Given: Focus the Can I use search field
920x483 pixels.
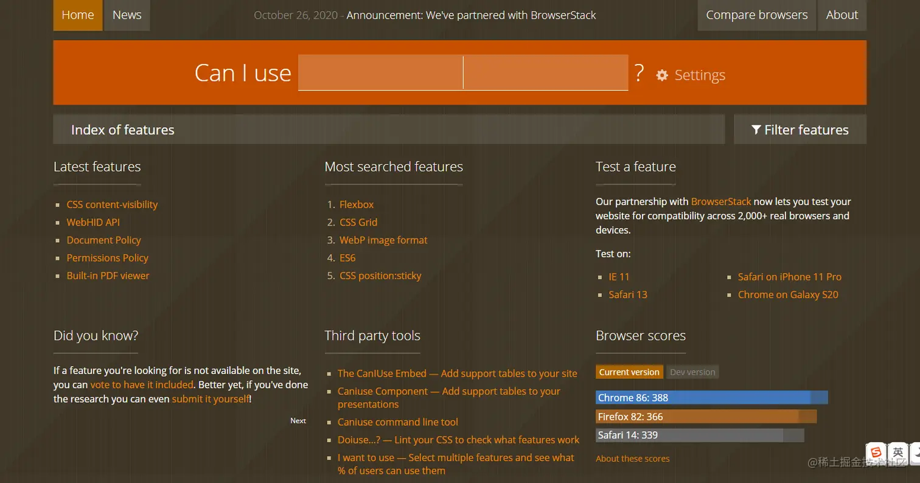Looking at the screenshot, I should pos(462,73).
